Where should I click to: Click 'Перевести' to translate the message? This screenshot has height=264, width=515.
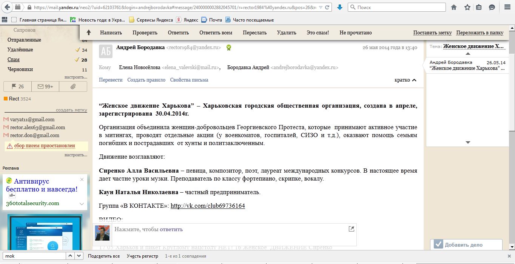111,80
